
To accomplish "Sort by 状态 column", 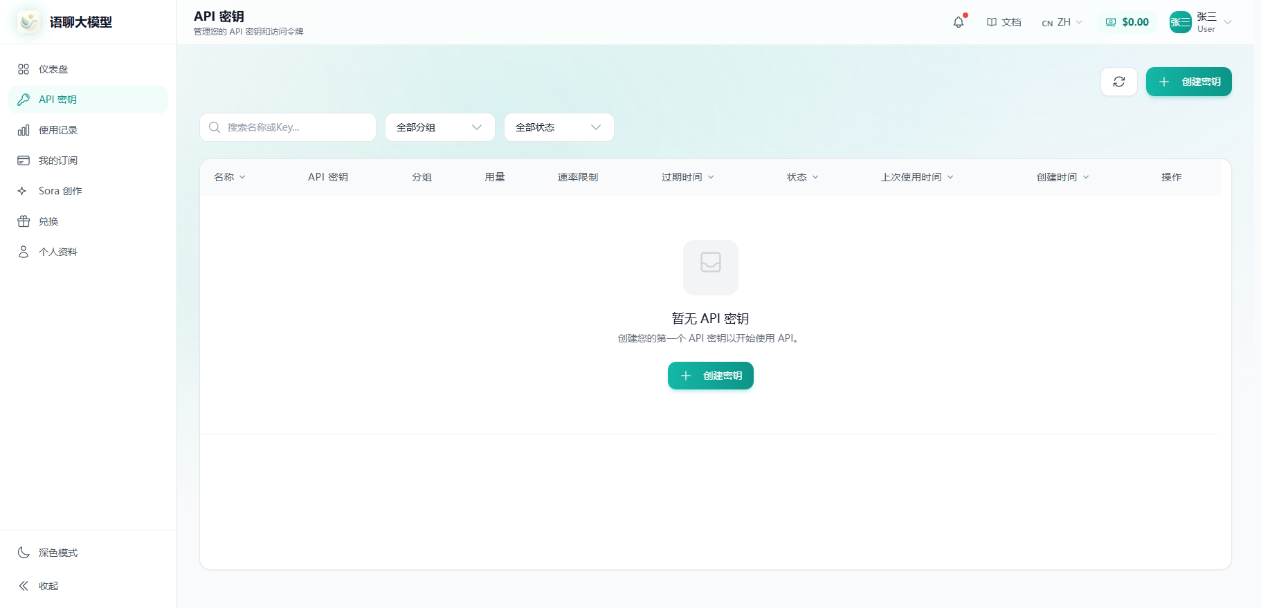I will point(803,177).
